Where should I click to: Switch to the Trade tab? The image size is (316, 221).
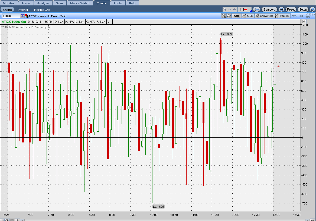pyautogui.click(x=26, y=3)
